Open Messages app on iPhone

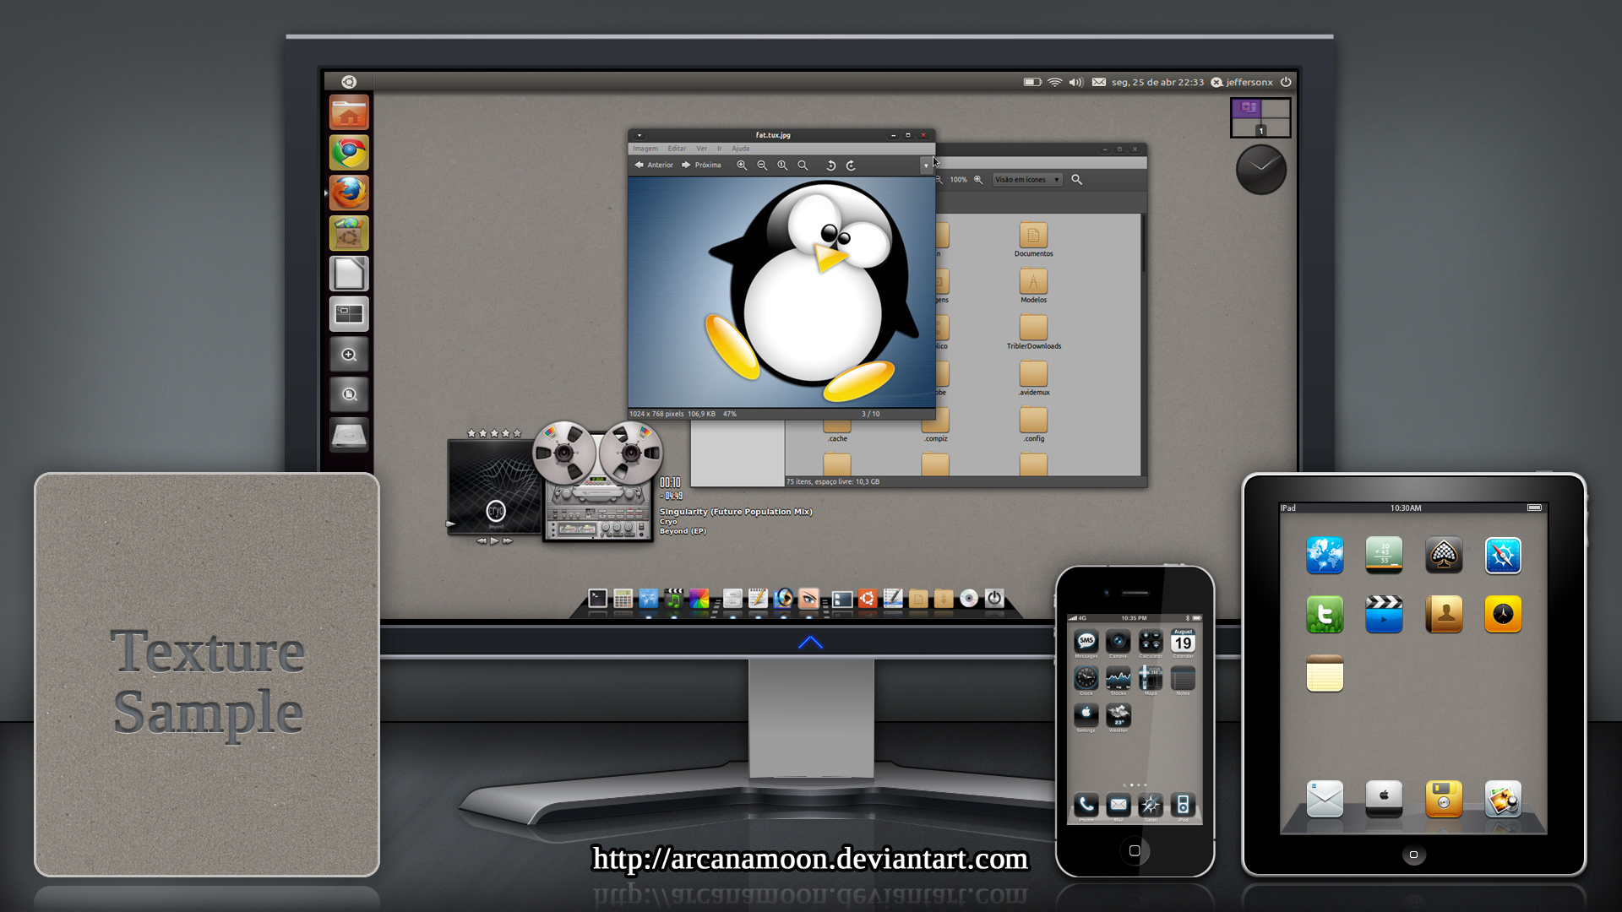click(1086, 642)
